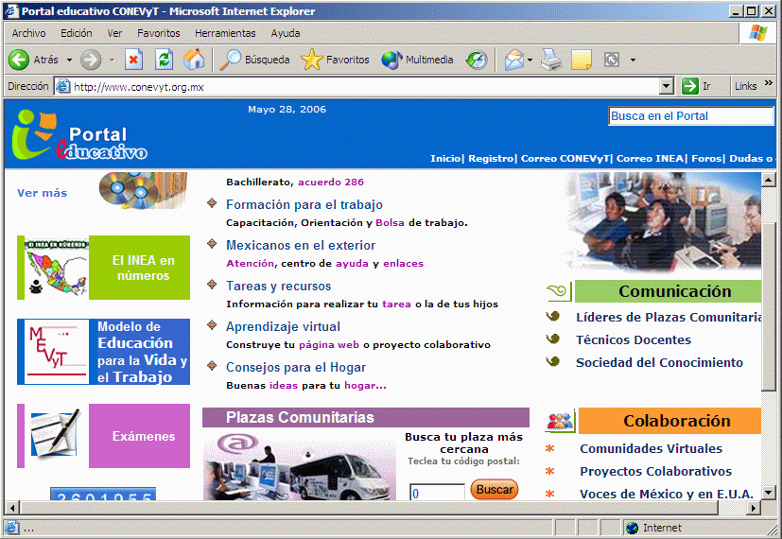Click the Atrás back arrow icon
This screenshot has width=782, height=539.
[19, 60]
